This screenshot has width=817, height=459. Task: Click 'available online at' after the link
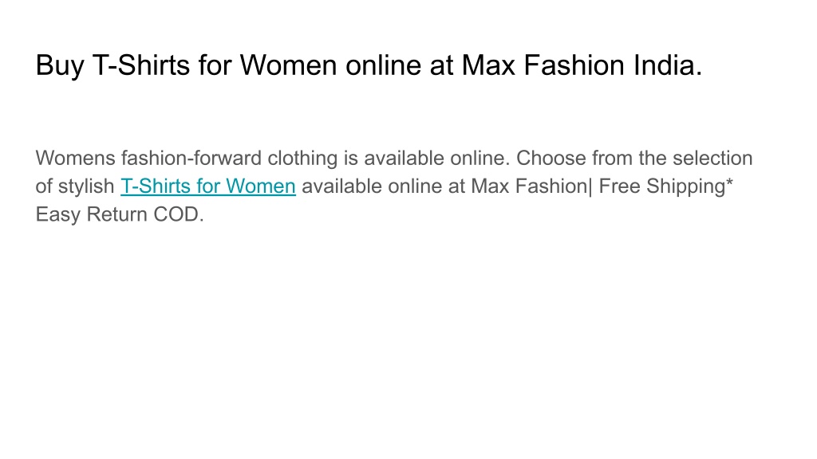coord(384,186)
